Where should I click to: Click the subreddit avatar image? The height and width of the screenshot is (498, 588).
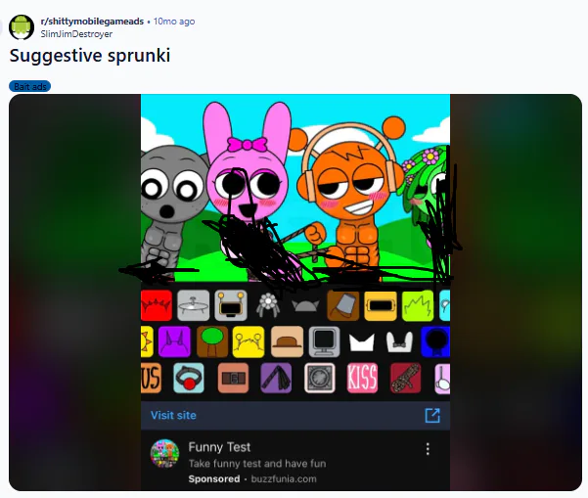(x=22, y=27)
